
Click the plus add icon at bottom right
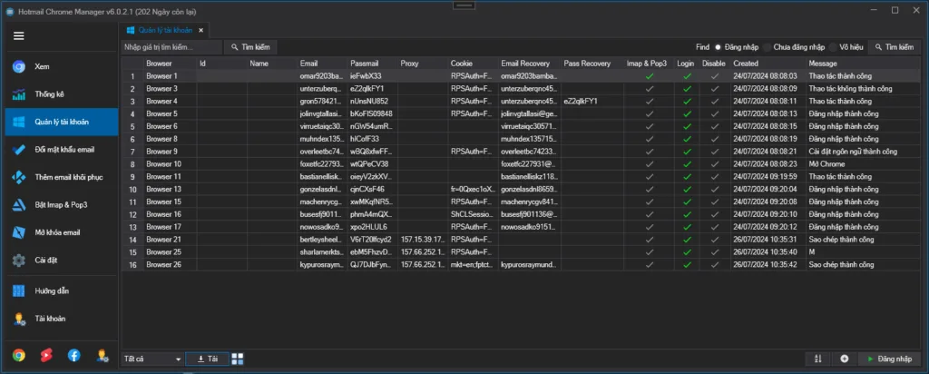[x=845, y=359]
